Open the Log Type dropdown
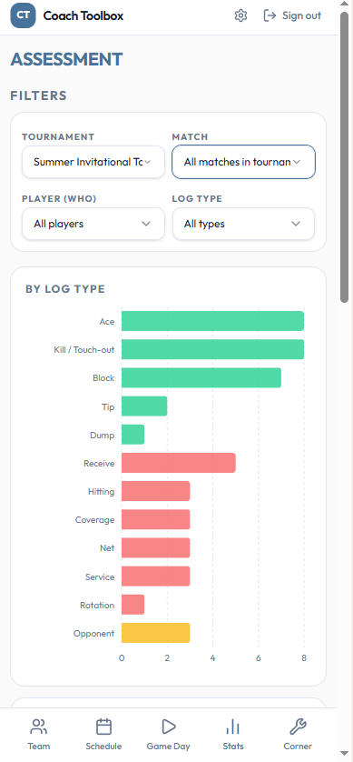353x762 pixels. click(243, 224)
